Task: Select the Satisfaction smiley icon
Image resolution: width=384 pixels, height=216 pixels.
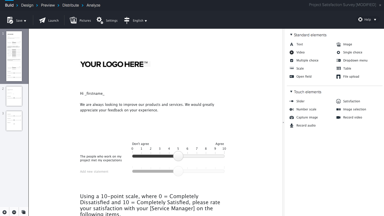Action: [338, 101]
